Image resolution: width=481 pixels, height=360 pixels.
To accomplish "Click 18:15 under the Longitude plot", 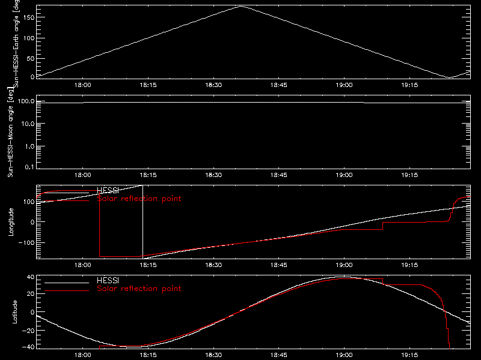I will 148,265.
